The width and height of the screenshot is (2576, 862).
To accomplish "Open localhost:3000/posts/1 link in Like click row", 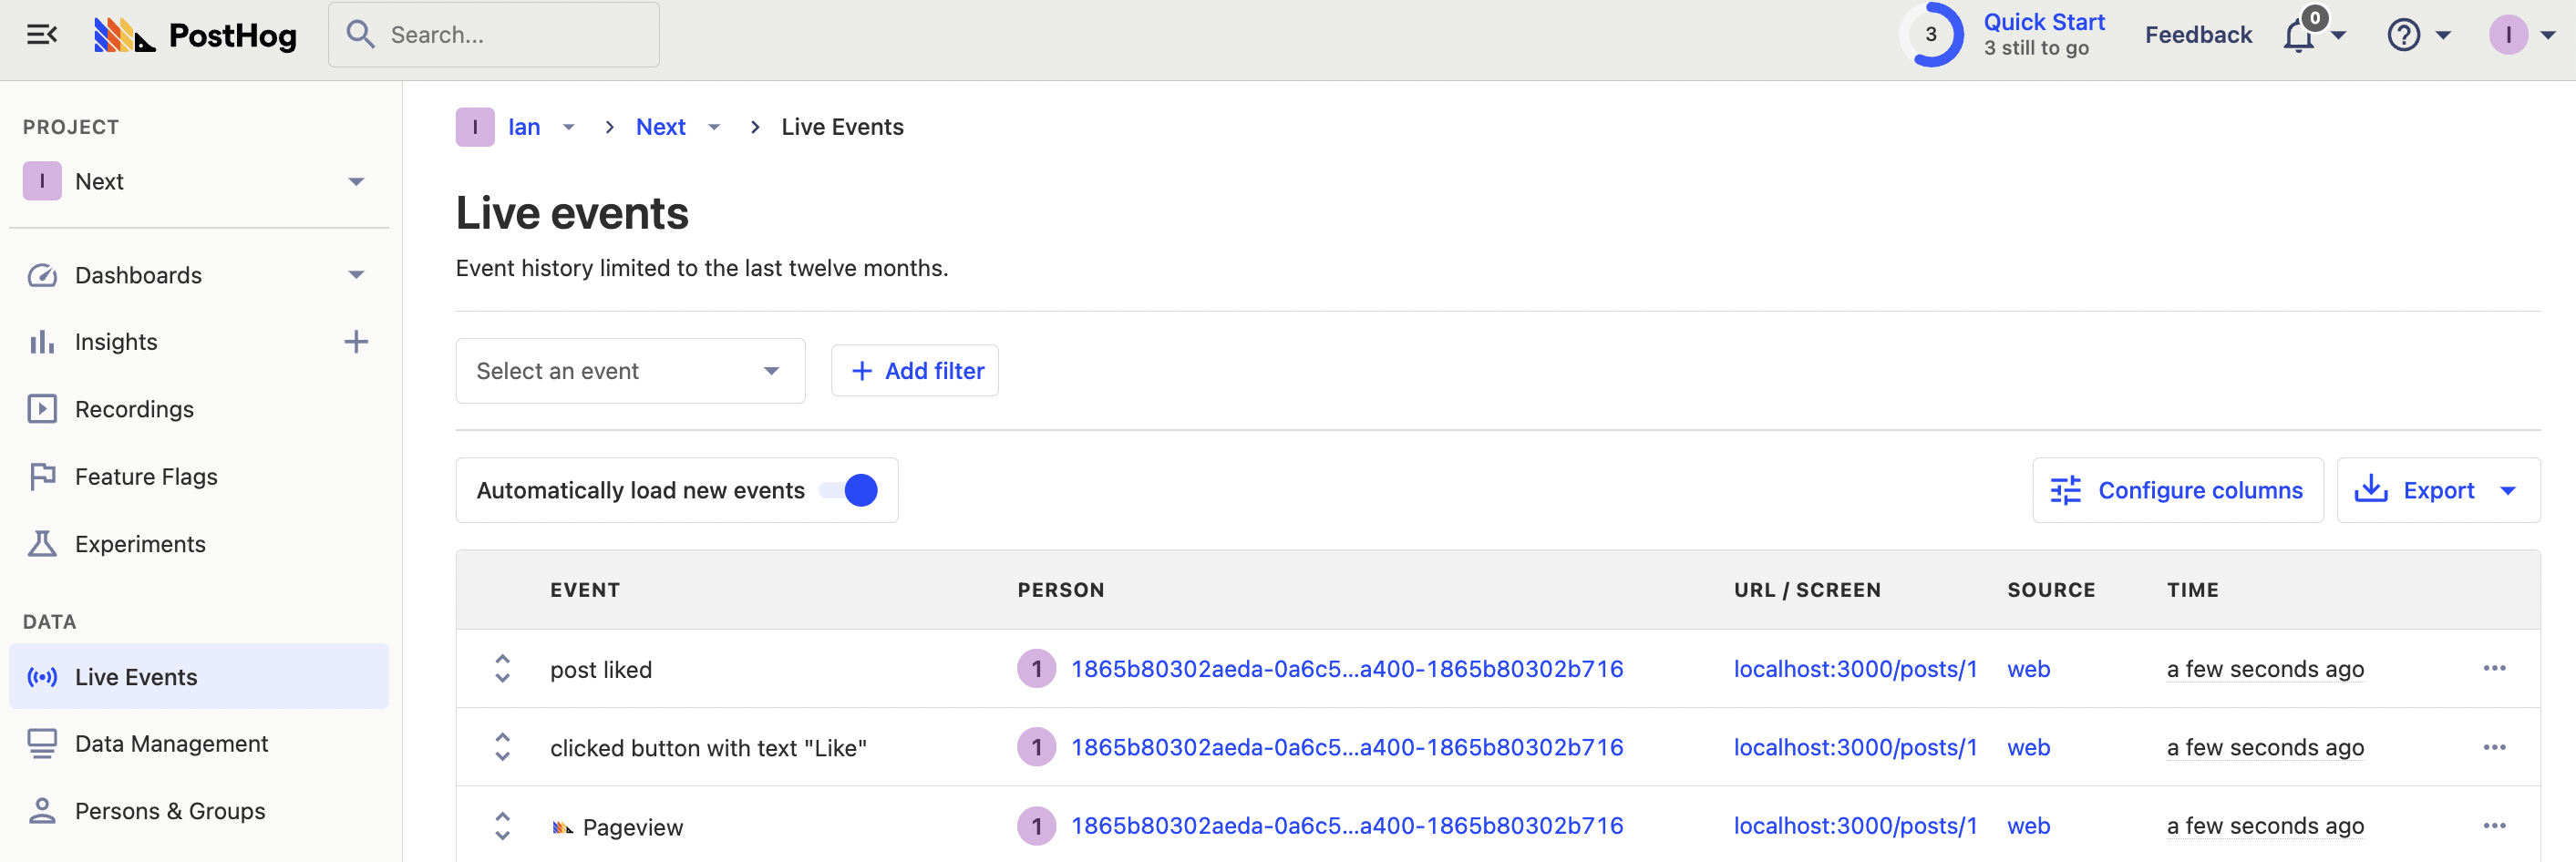I will click(1855, 747).
